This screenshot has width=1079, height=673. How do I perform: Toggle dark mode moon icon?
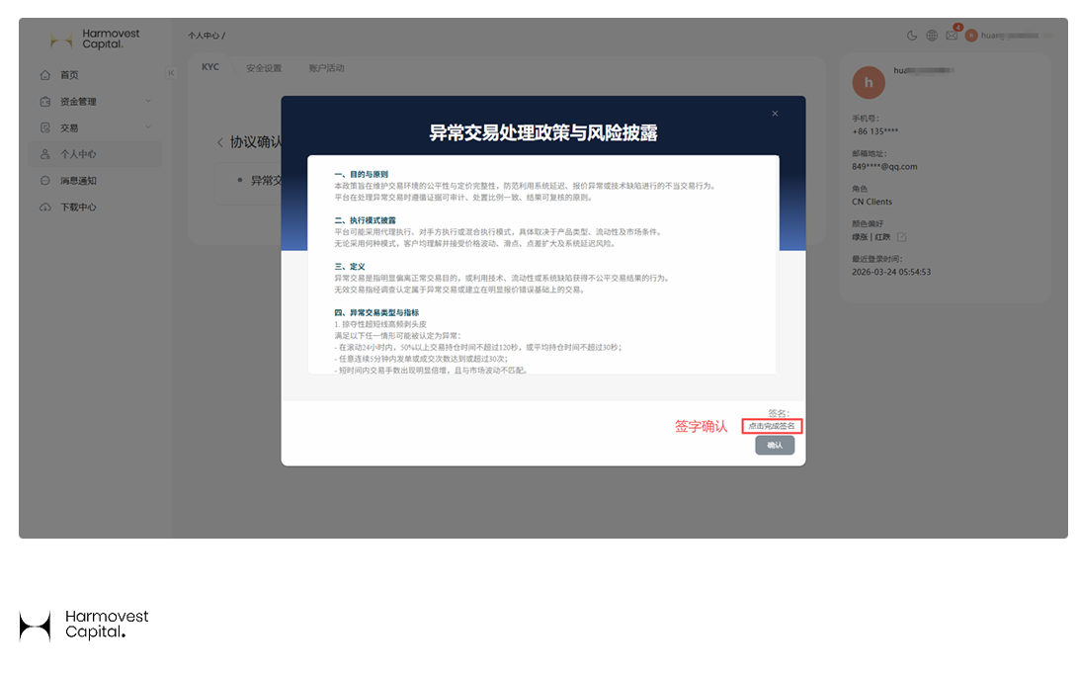912,36
